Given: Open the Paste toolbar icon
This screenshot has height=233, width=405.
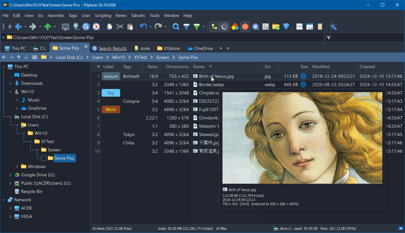Looking at the screenshot, I should tap(130, 27).
